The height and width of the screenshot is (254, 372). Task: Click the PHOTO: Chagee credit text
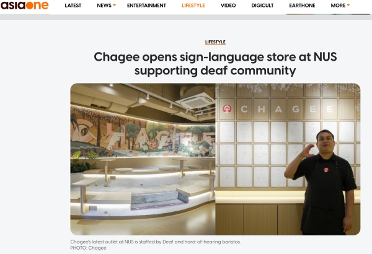pyautogui.click(x=88, y=248)
